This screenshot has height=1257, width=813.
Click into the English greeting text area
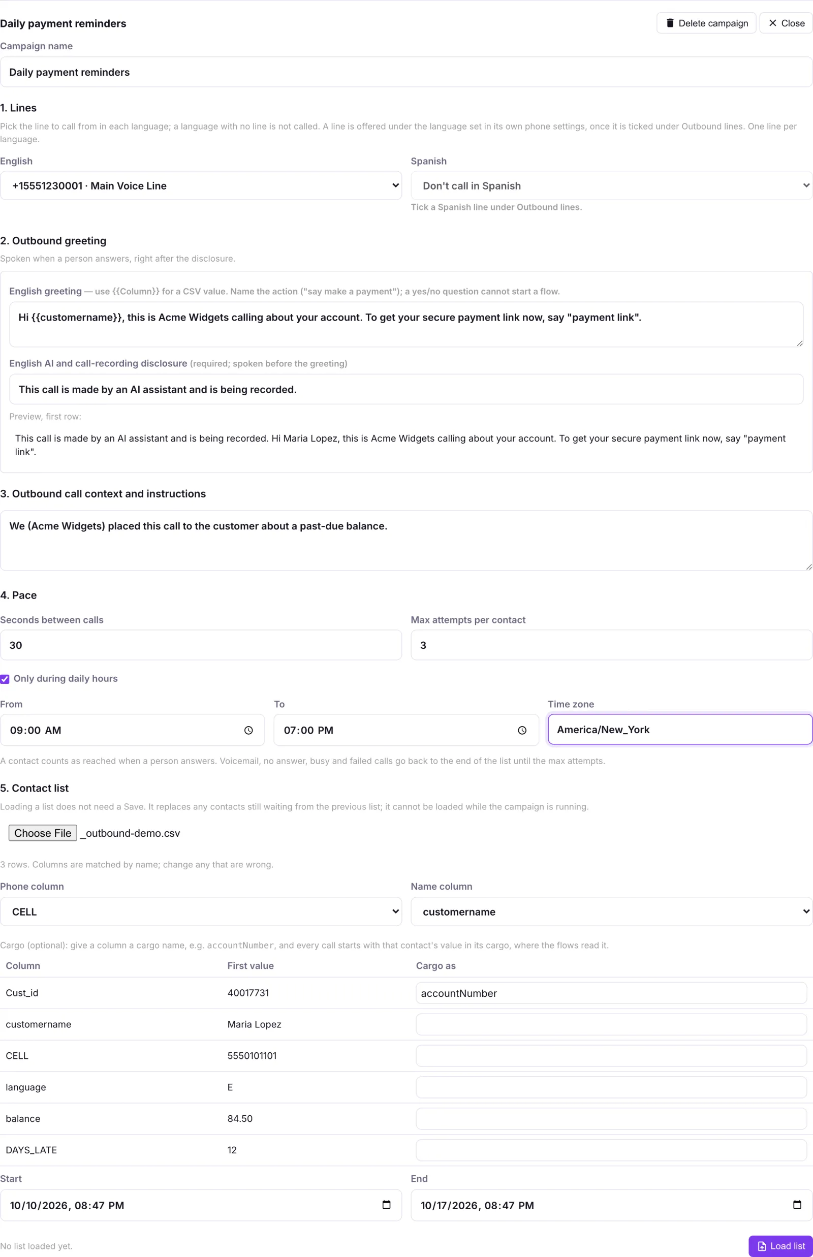coord(407,324)
